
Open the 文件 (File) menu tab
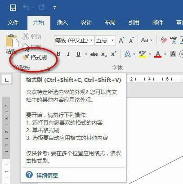point(13,22)
